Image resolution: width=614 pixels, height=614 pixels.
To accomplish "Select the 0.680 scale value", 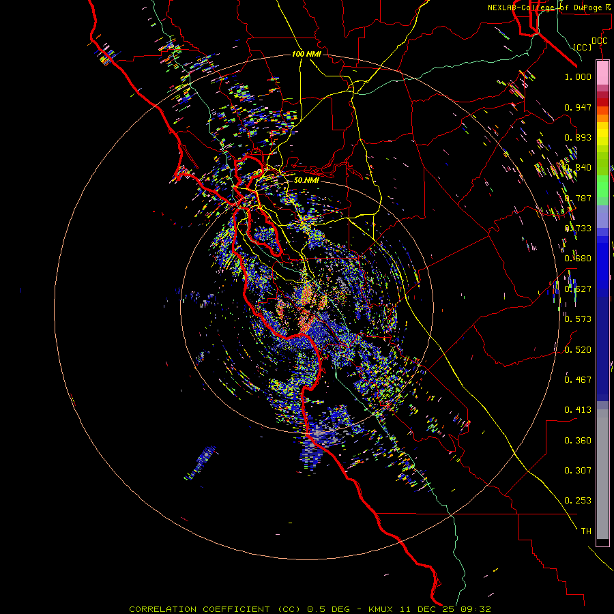I will coord(578,259).
